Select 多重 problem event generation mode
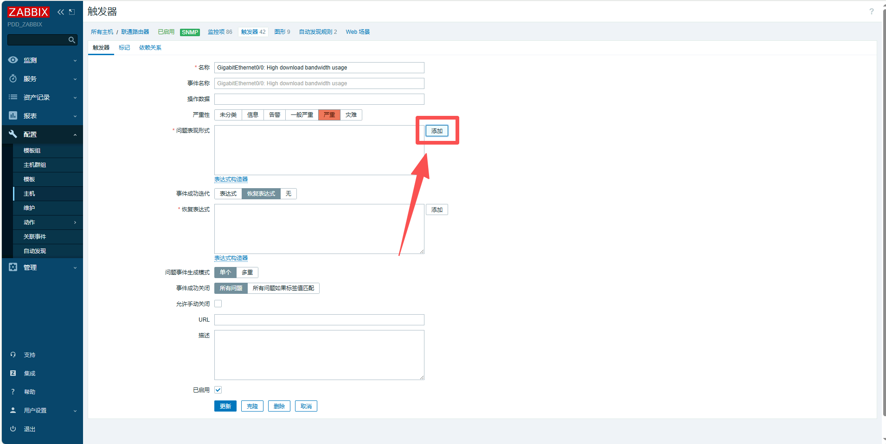 (x=247, y=273)
